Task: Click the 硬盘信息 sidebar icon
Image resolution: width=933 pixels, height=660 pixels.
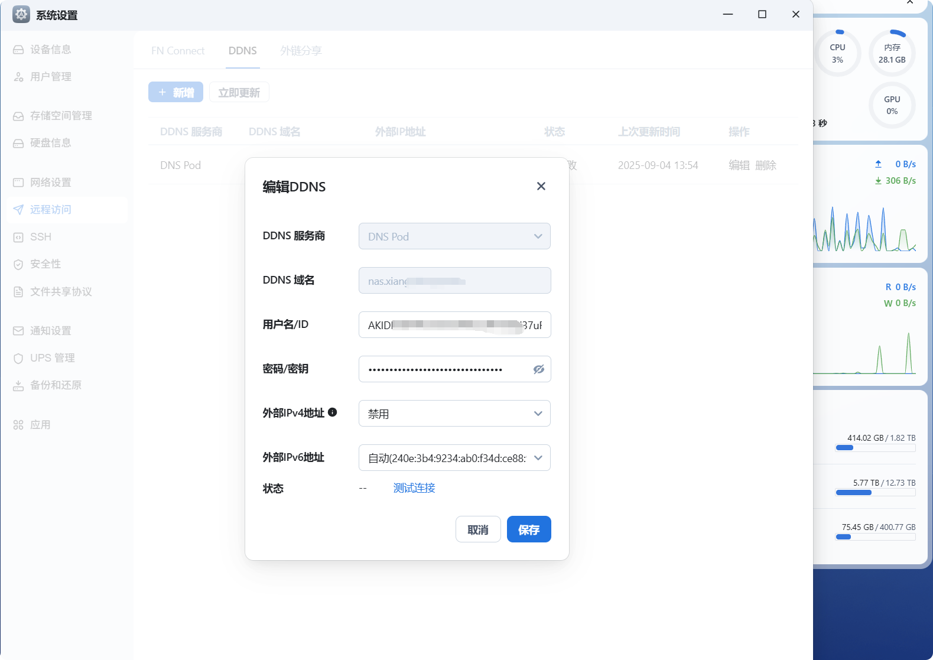Action: pos(18,143)
